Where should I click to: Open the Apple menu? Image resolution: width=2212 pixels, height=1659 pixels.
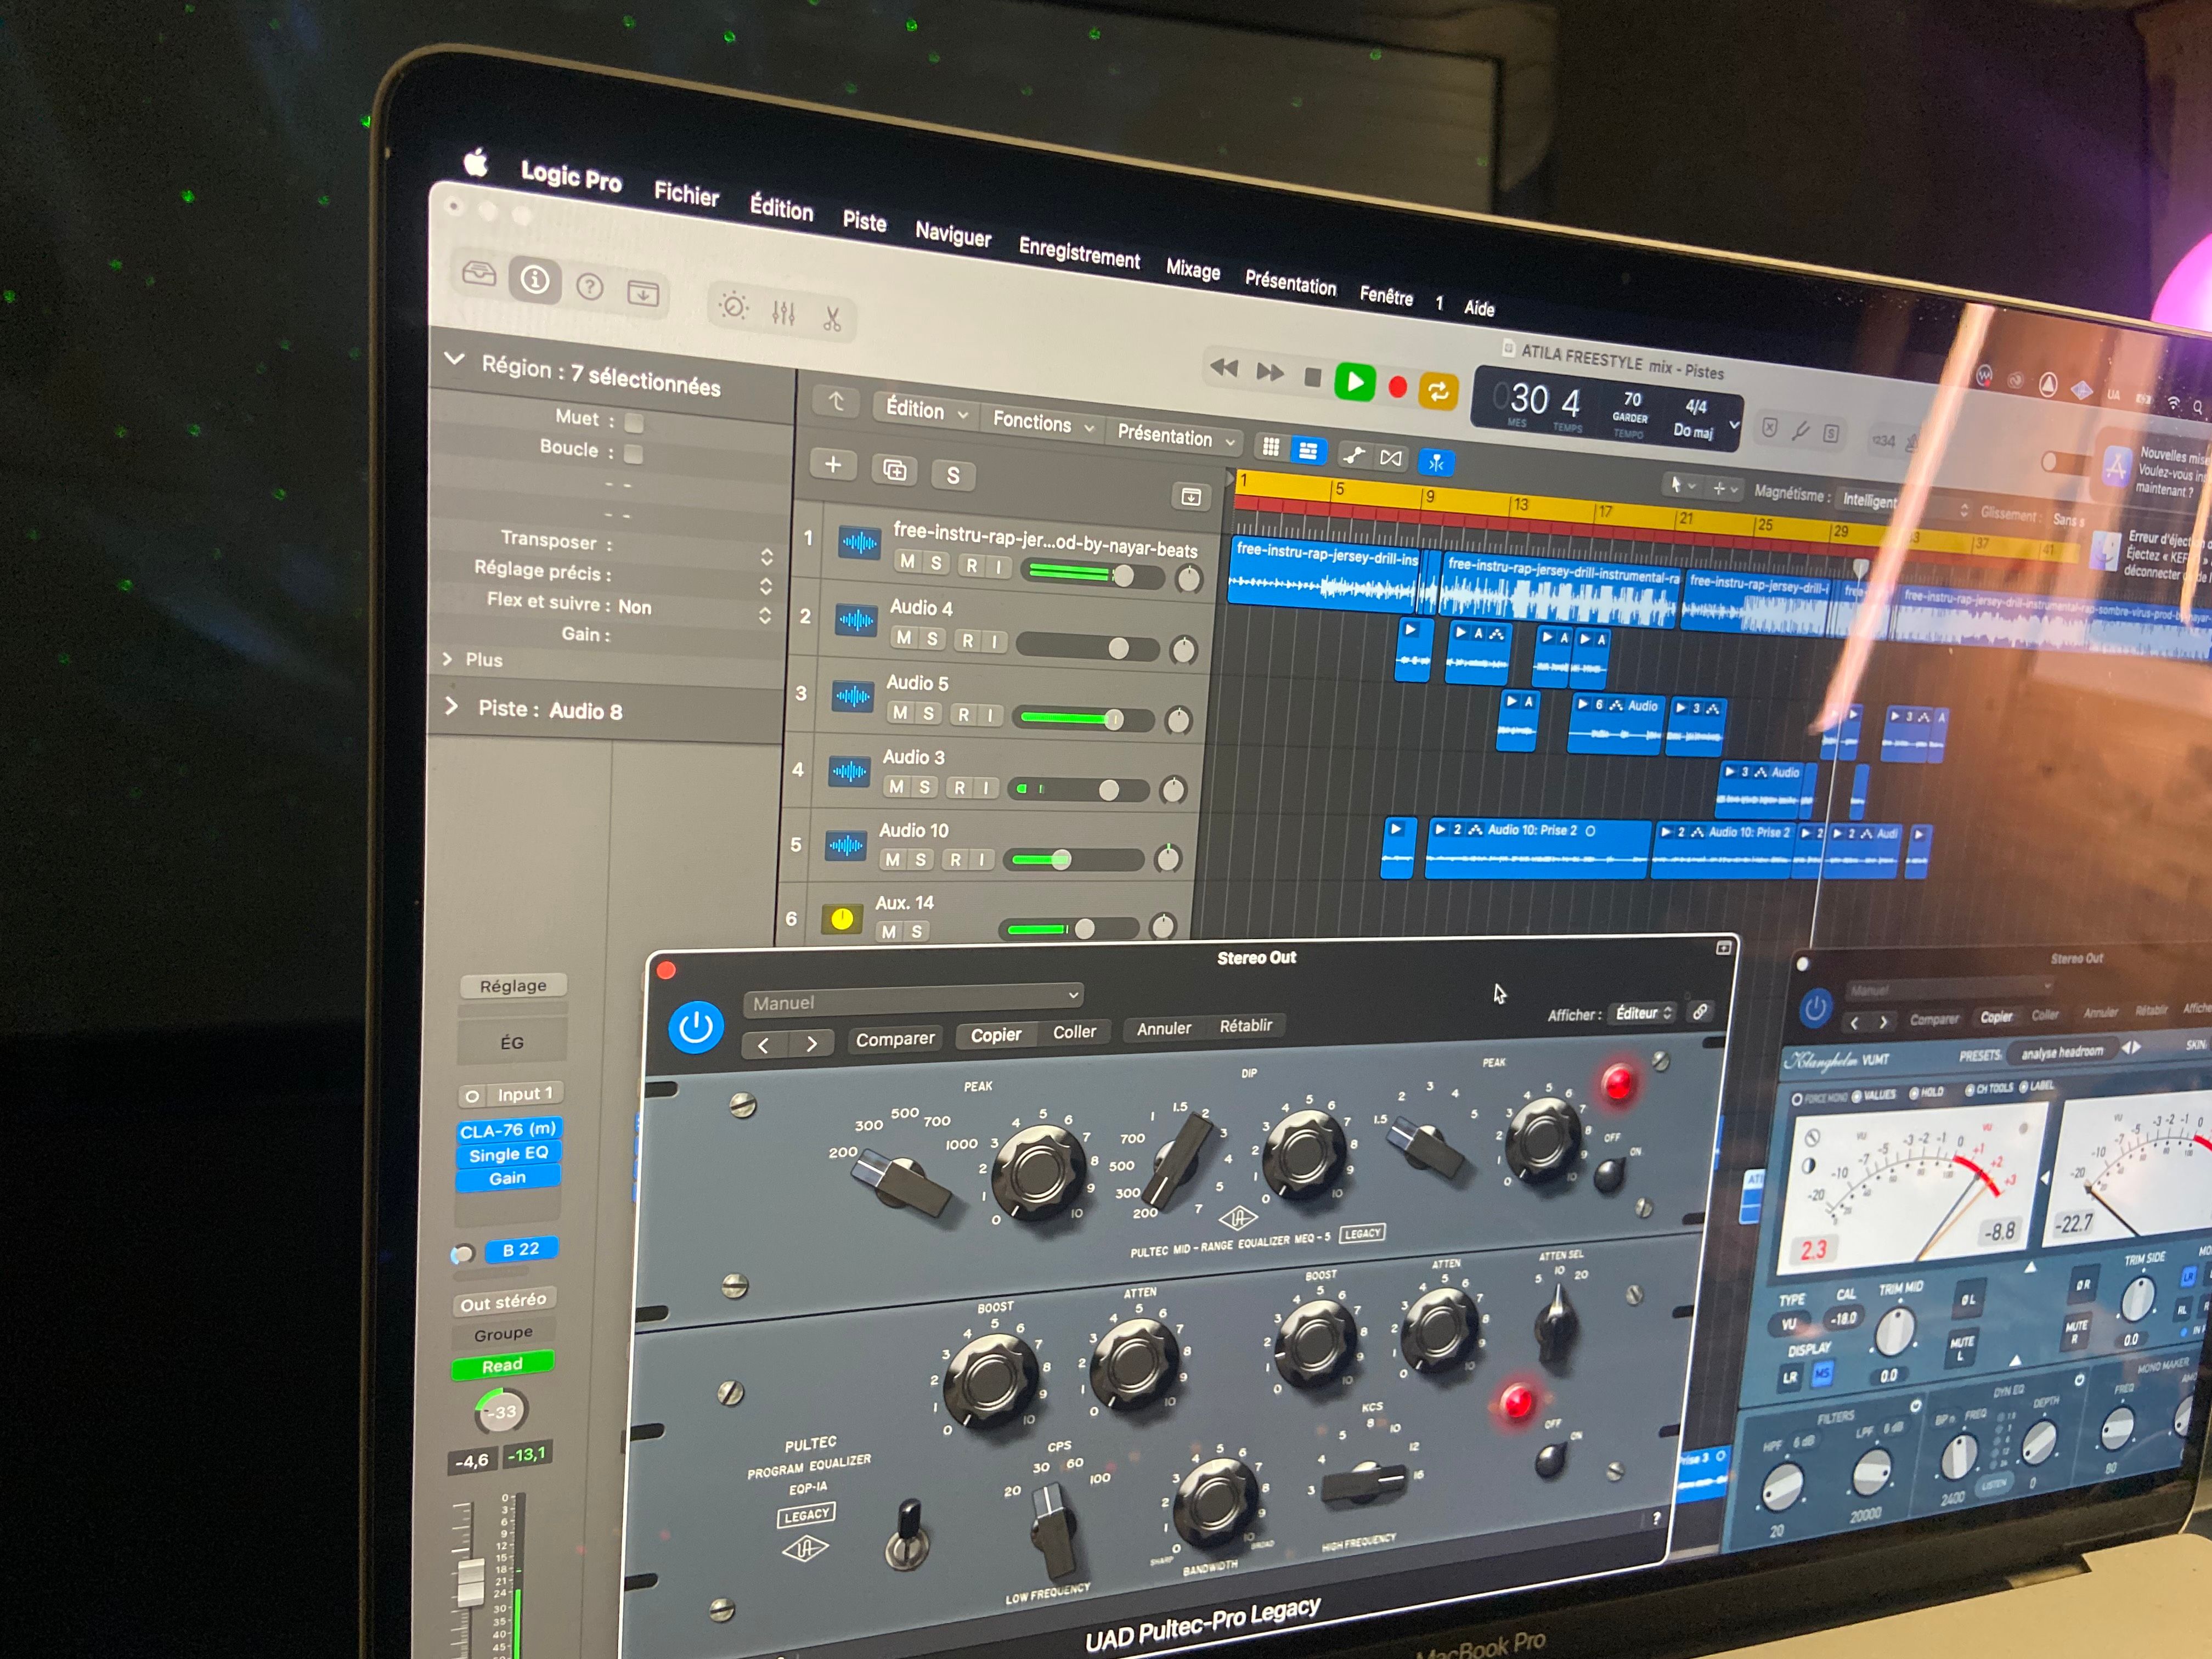(x=476, y=162)
